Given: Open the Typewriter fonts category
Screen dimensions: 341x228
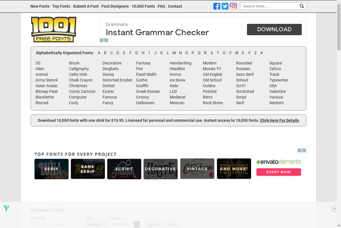Looking at the screenshot, I should pyautogui.click(x=279, y=80).
